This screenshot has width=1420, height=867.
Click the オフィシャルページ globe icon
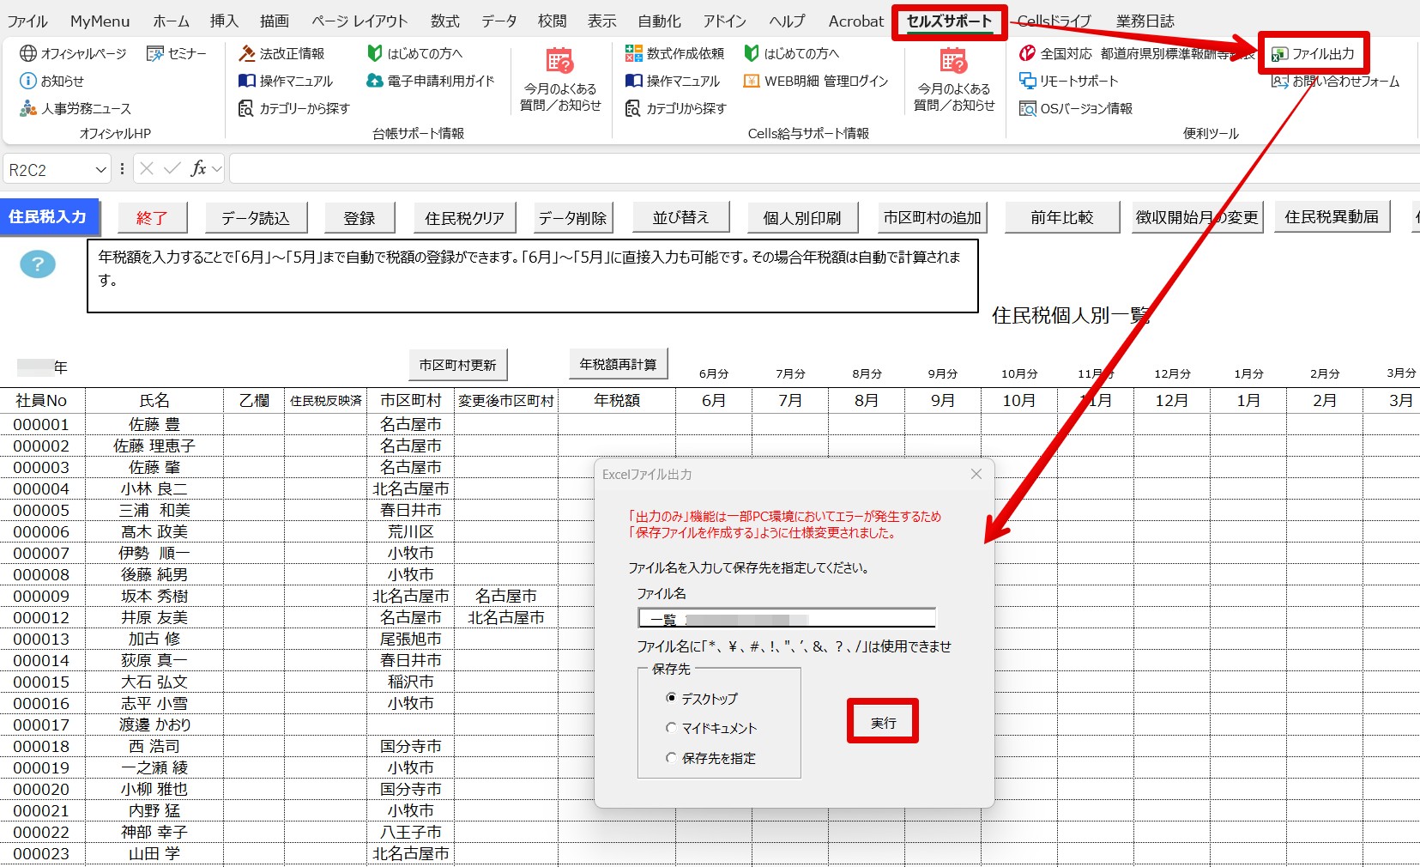click(28, 53)
